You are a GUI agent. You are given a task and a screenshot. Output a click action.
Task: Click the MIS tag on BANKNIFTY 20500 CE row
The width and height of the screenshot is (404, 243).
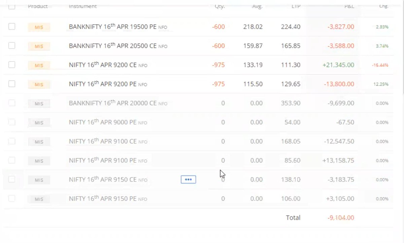point(39,46)
